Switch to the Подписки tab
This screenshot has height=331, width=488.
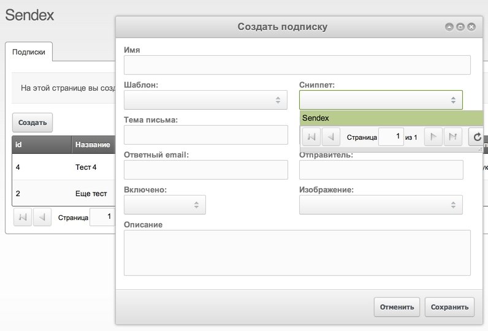pos(29,52)
